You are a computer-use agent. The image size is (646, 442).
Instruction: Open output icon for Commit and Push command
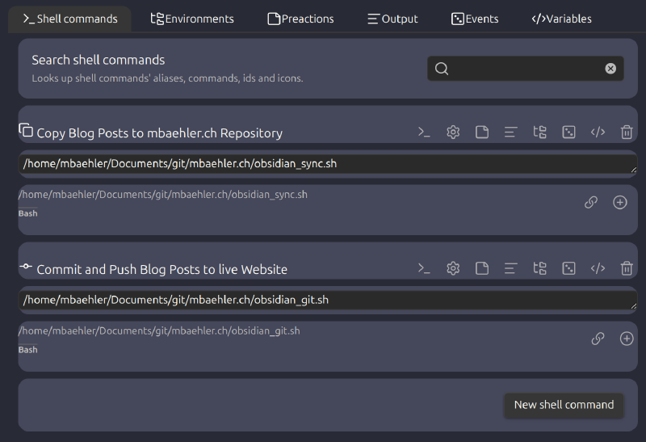coord(510,268)
